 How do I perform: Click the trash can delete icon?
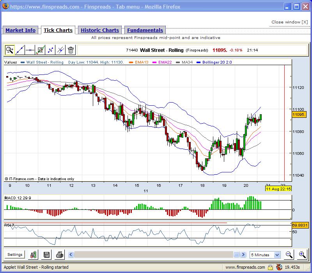(x=71, y=50)
